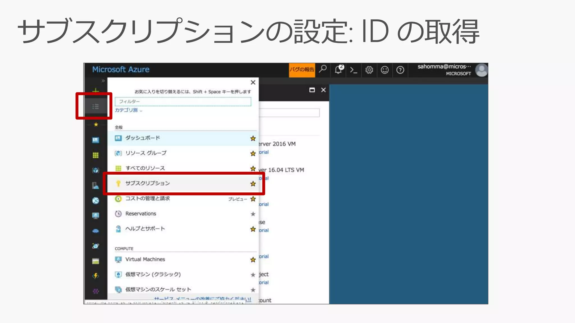Click in the フィルター input field

tap(183, 101)
